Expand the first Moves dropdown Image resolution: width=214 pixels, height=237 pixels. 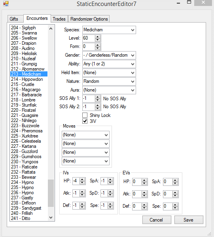[85, 135]
